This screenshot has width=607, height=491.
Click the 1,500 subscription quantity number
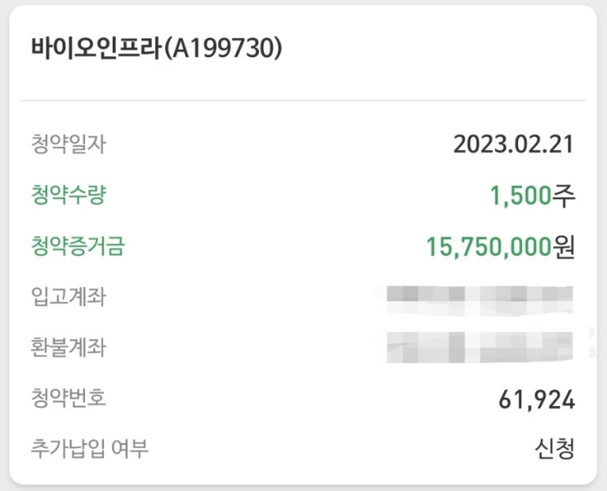pyautogui.click(x=520, y=197)
